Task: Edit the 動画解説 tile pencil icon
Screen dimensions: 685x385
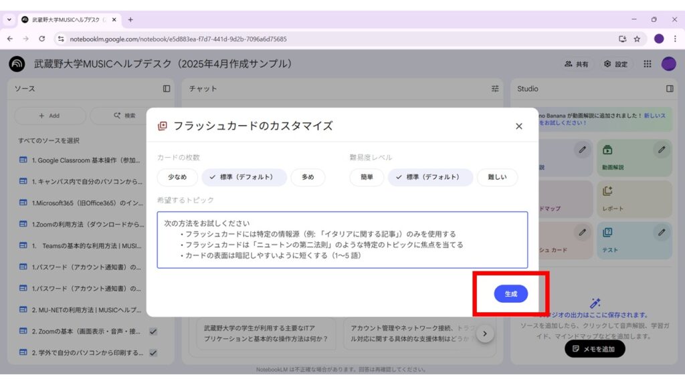Action: (662, 150)
